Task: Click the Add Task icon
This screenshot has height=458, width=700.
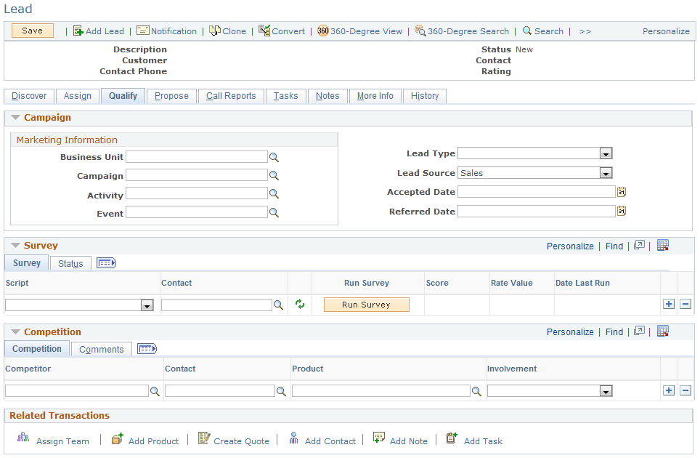Action: [452, 438]
